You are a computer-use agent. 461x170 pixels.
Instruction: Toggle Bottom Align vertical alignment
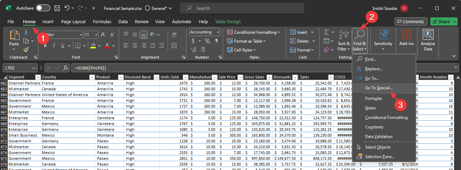point(144,34)
